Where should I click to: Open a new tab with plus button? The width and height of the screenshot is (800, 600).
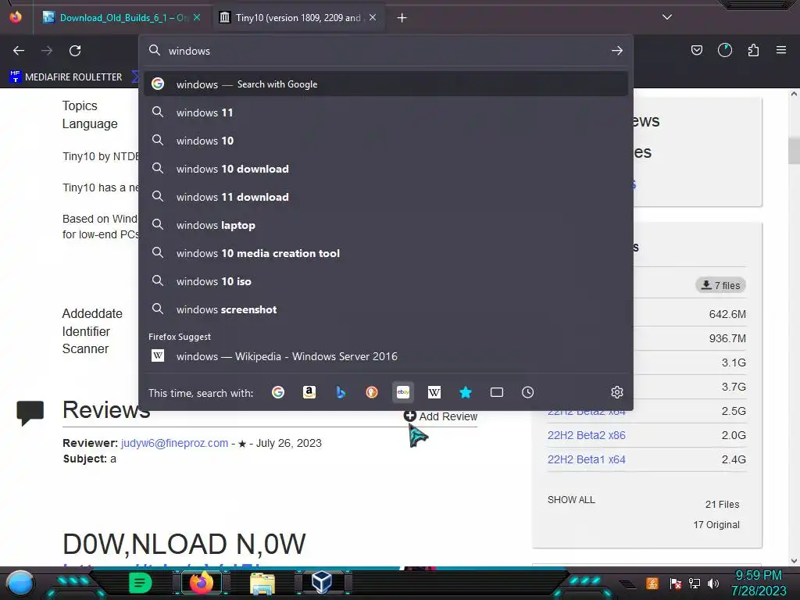402,18
